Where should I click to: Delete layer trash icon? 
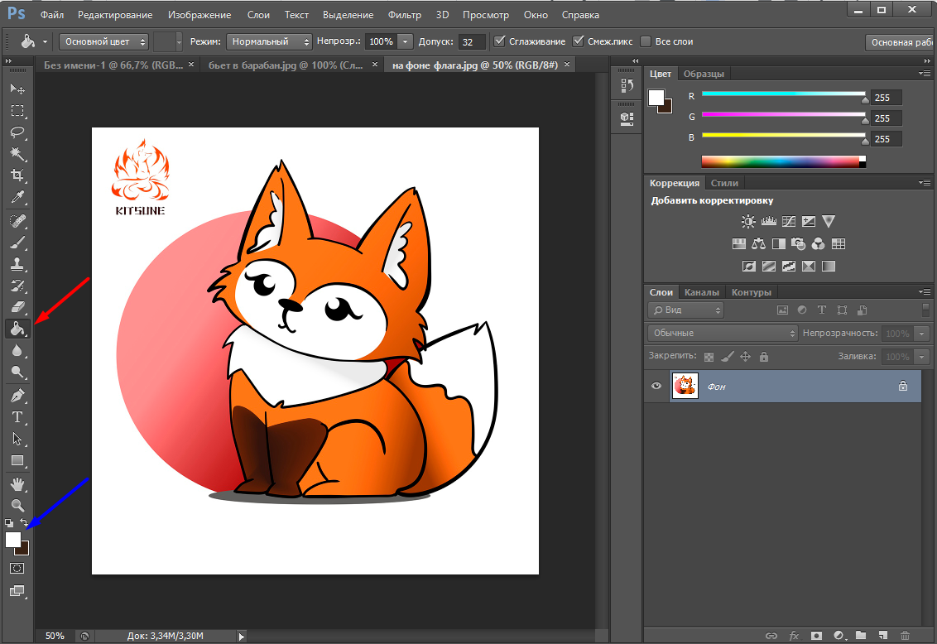point(906,636)
